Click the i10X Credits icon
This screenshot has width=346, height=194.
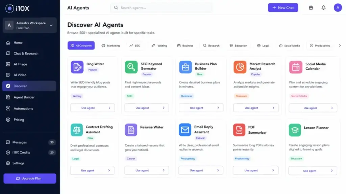[x=8, y=153]
